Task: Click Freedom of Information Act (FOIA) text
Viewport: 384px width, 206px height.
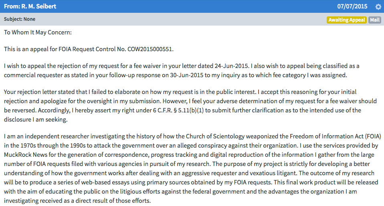Action: click(x=335, y=136)
